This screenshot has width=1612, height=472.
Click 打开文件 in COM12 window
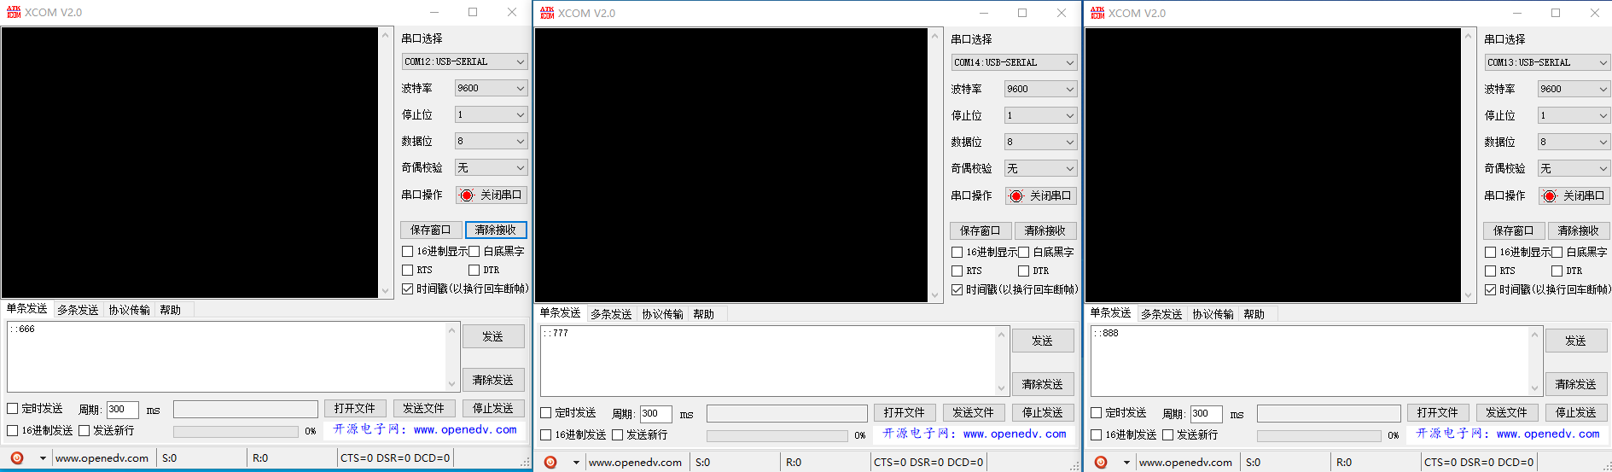(x=355, y=408)
